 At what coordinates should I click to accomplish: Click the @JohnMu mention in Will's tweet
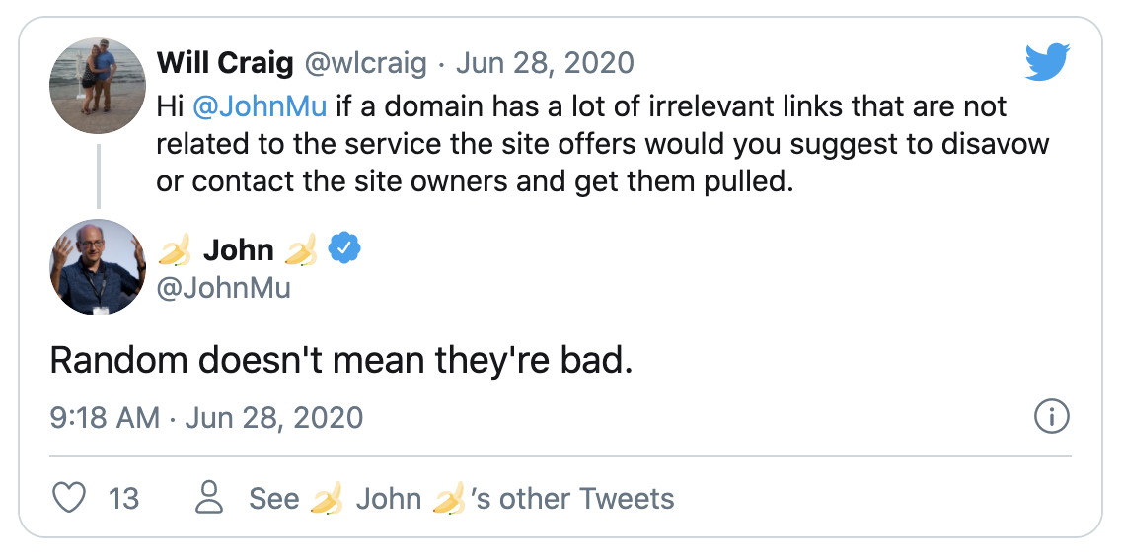262,105
